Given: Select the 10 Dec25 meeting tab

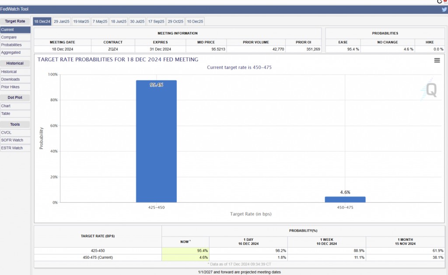Looking at the screenshot, I should click(x=195, y=21).
